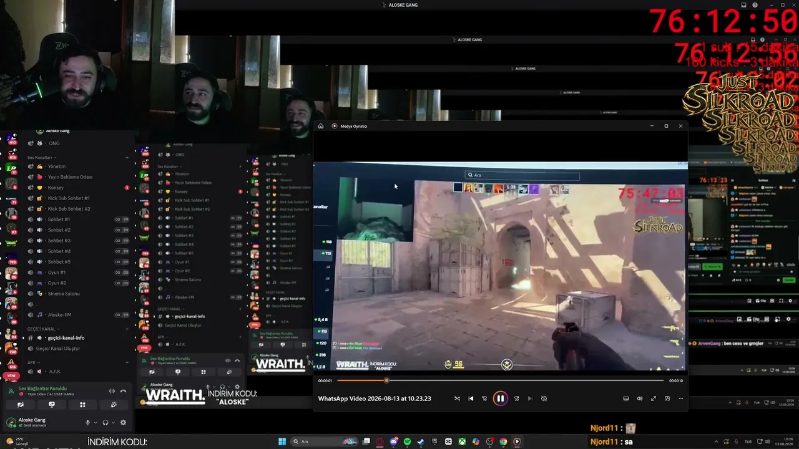Open the Aloske Gang user profile panel
The height and width of the screenshot is (449, 799).
pos(30,423)
